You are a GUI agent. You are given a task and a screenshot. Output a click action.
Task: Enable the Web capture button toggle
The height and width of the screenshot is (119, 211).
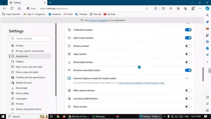point(188,90)
